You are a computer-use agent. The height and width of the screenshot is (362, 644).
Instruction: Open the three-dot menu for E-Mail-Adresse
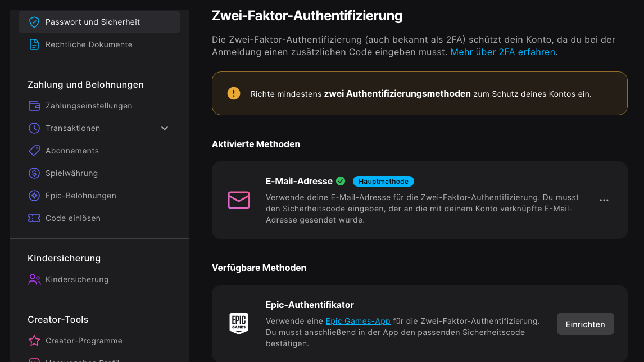pos(604,200)
